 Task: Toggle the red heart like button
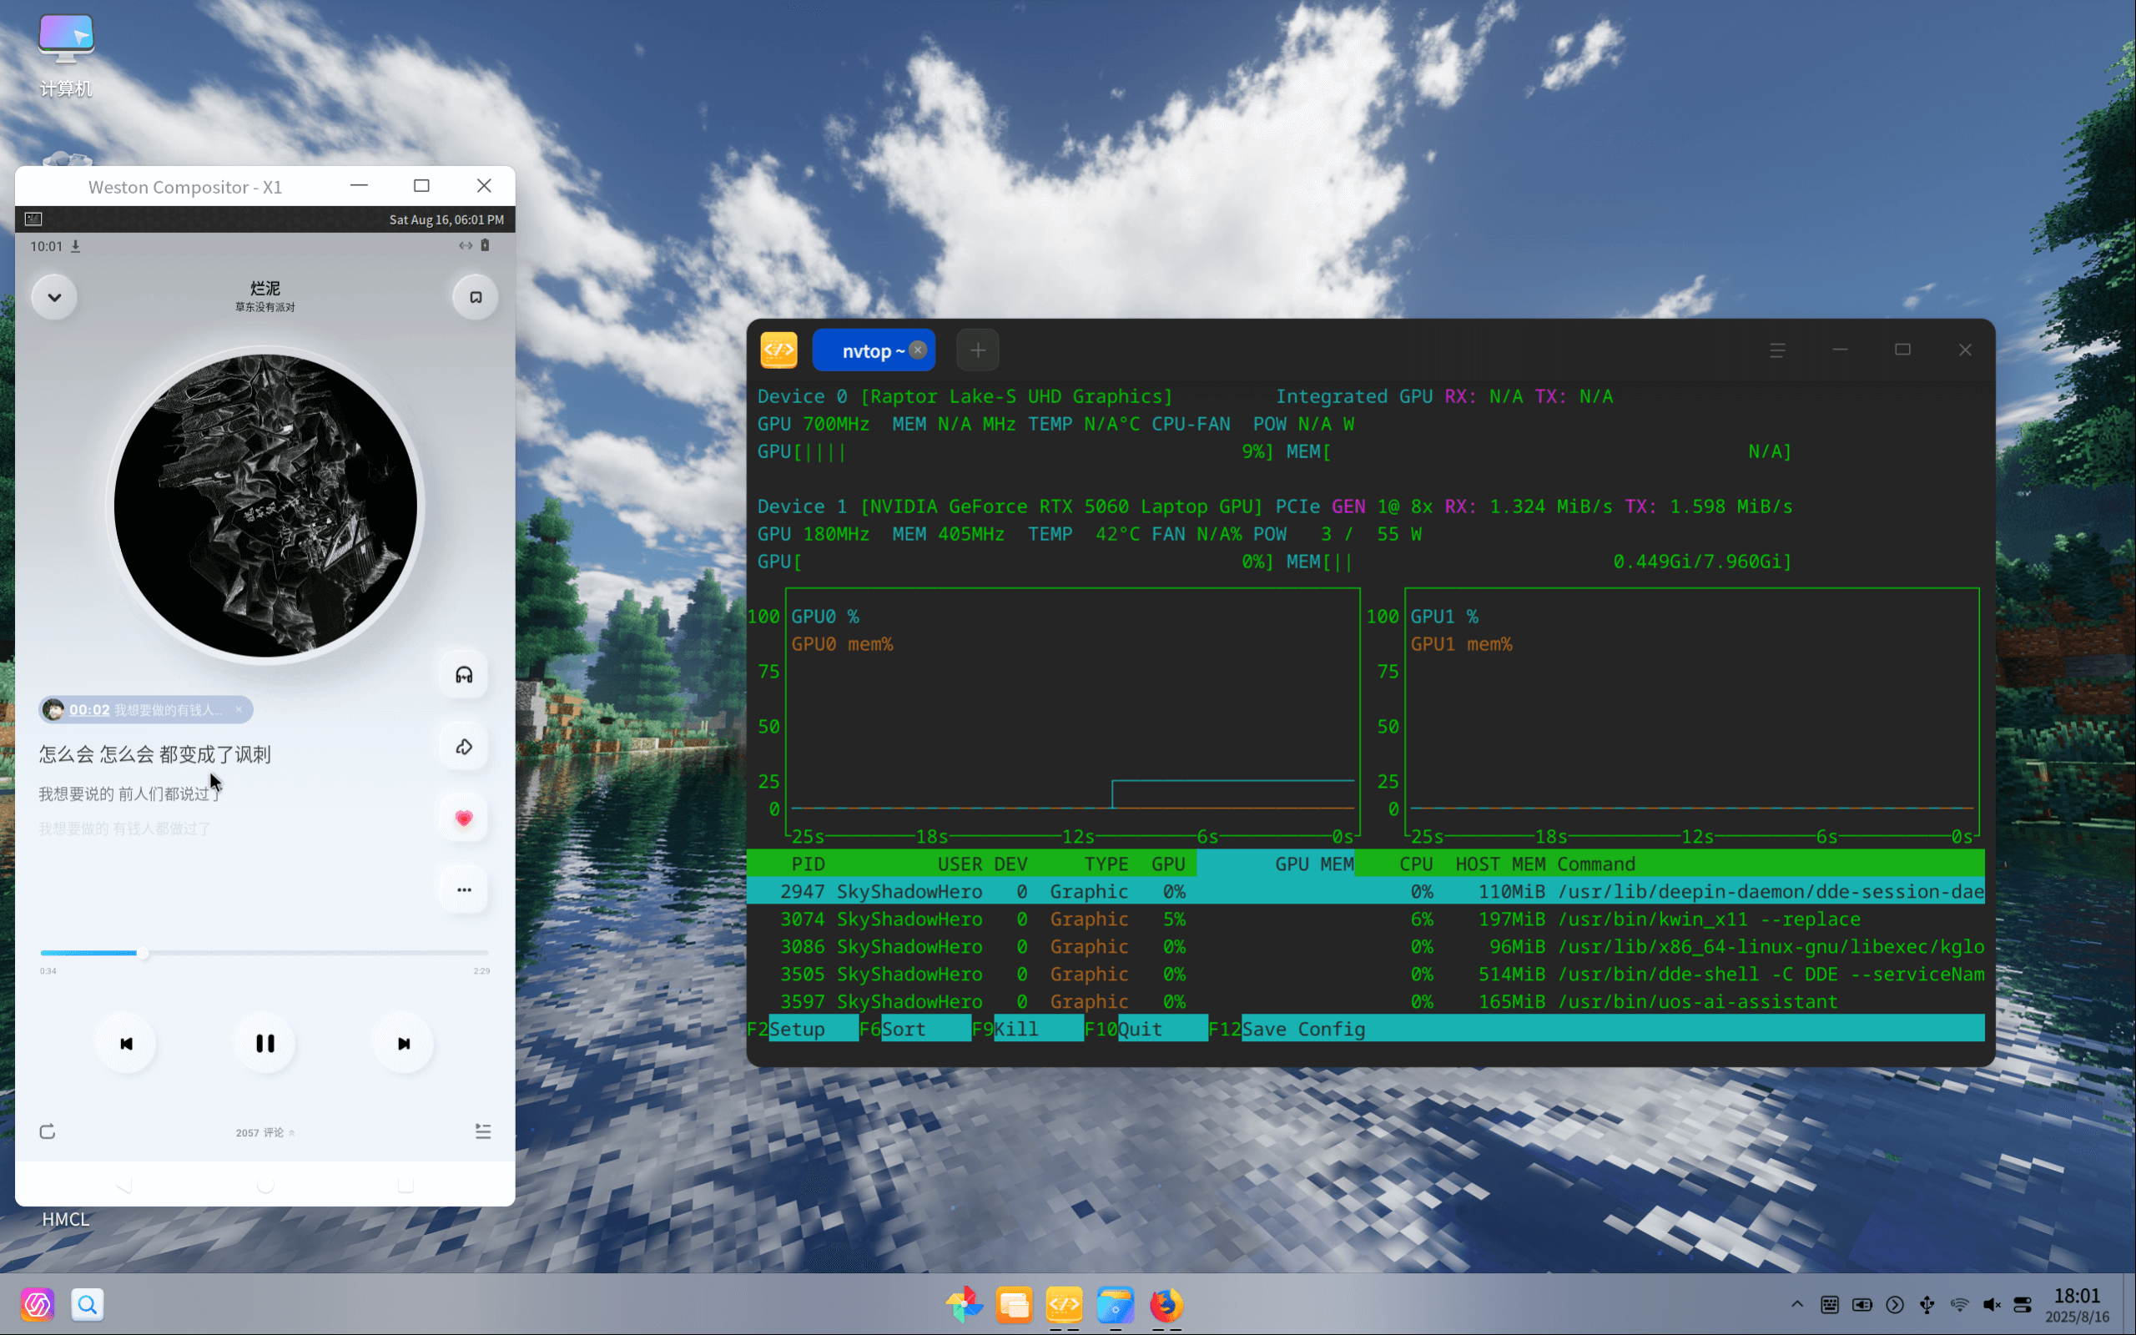(x=463, y=819)
